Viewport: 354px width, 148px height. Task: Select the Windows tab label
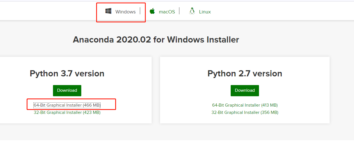[126, 12]
